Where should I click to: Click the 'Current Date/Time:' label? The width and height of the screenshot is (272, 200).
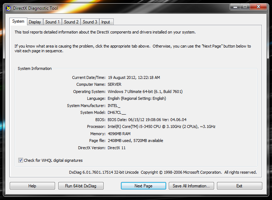click(89, 77)
